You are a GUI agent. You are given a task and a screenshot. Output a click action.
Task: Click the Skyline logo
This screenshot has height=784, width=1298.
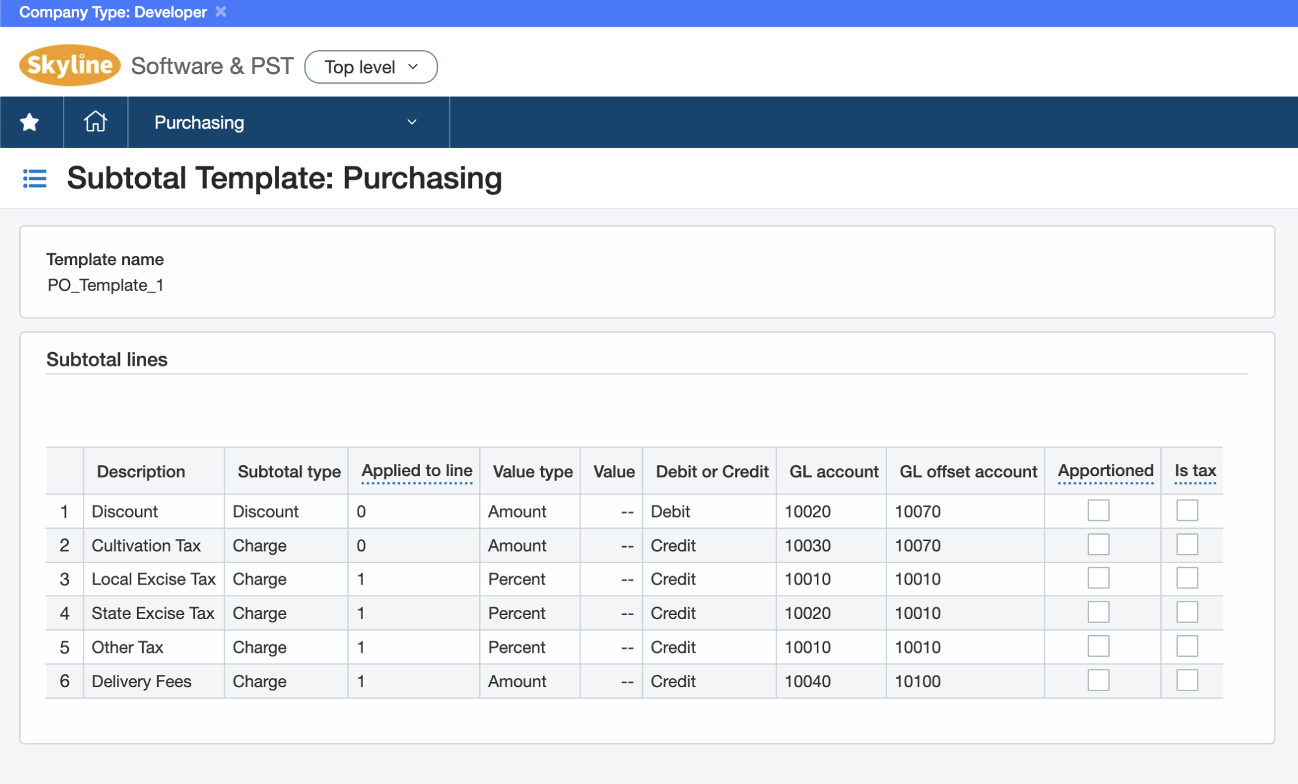pos(70,66)
